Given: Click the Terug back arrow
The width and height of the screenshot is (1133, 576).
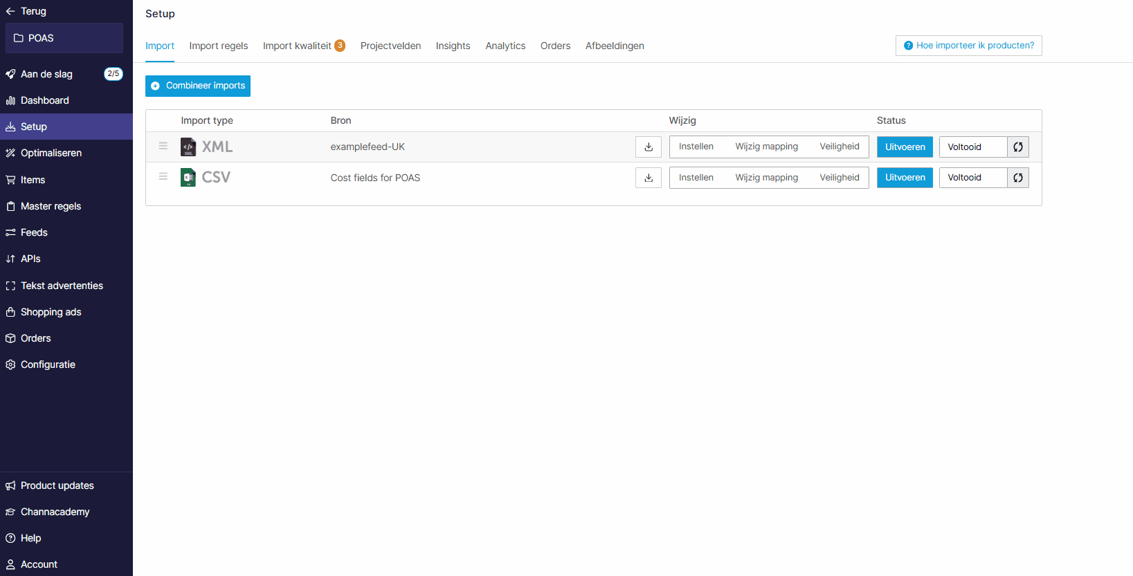Looking at the screenshot, I should tap(10, 11).
